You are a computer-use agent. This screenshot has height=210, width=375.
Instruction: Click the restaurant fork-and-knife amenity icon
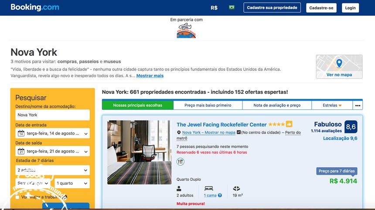(x=181, y=162)
